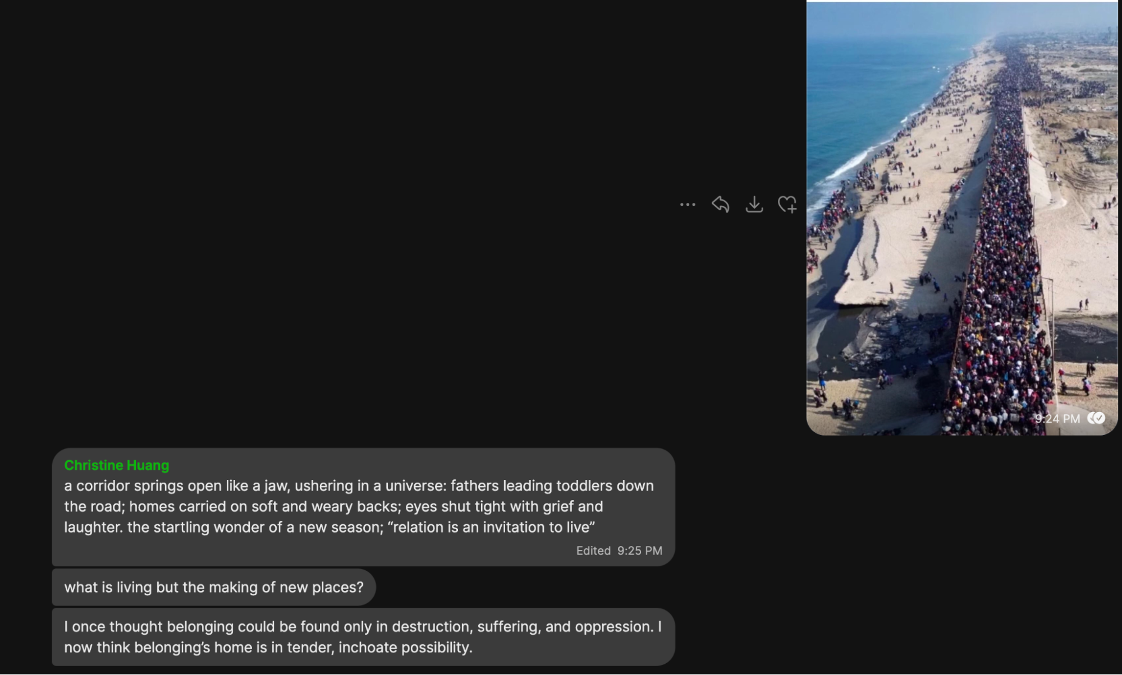Select the 'I once thought belonging' message
This screenshot has height=675, width=1122.
point(363,637)
